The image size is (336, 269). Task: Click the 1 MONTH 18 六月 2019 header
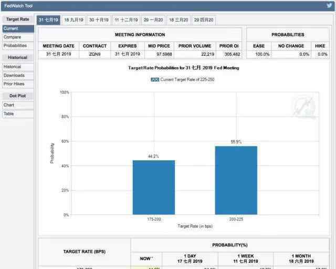(301, 258)
